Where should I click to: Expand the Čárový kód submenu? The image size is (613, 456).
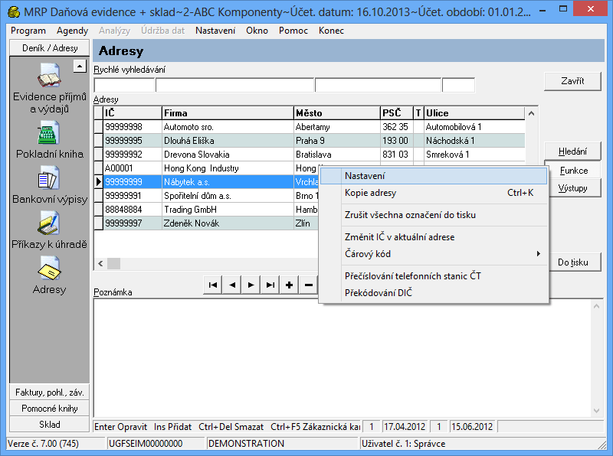pyautogui.click(x=434, y=254)
